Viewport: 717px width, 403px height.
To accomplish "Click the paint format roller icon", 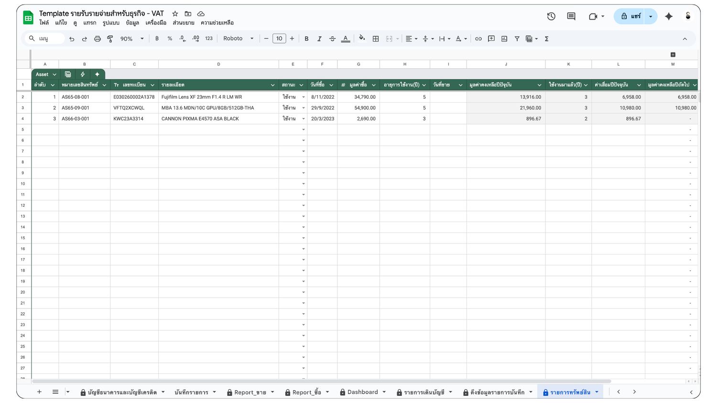I will 110,39.
